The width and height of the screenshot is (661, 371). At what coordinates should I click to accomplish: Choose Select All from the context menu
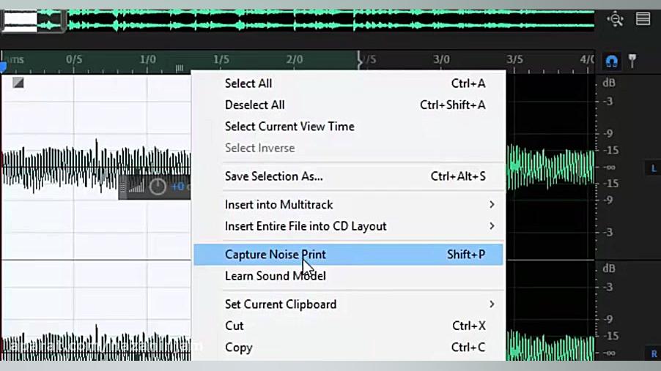click(348, 83)
